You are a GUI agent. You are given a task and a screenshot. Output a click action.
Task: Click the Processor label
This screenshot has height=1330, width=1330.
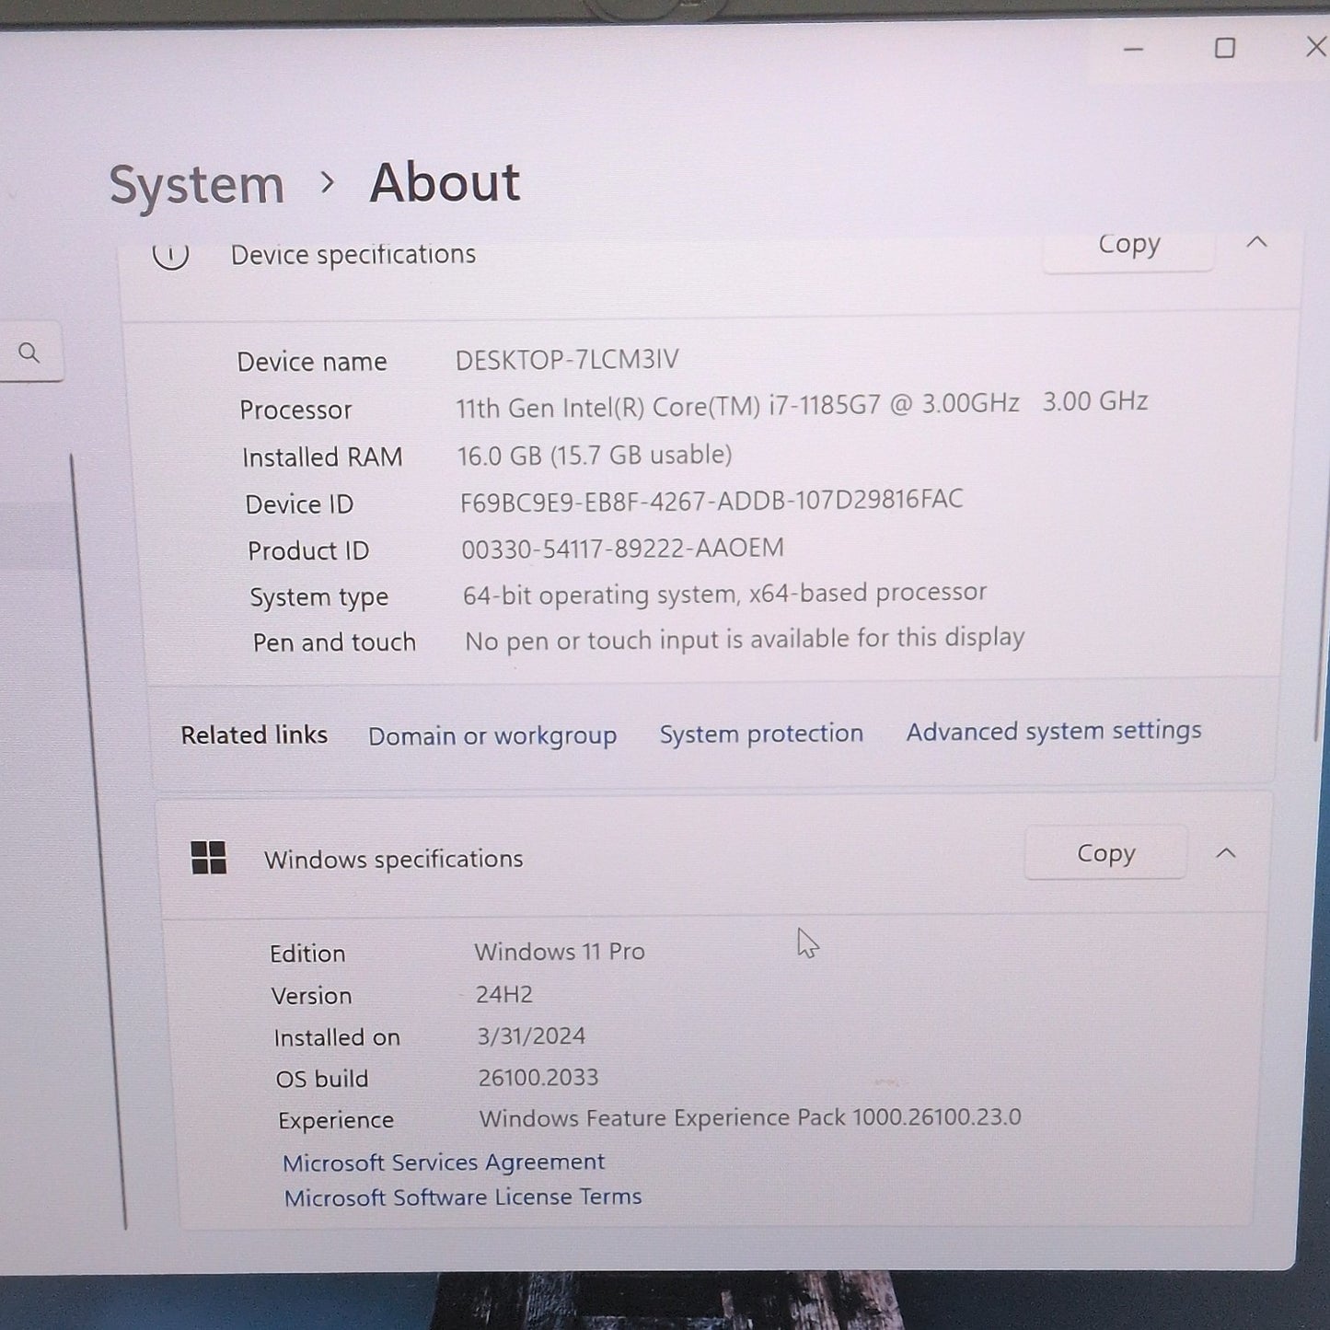pyautogui.click(x=295, y=410)
